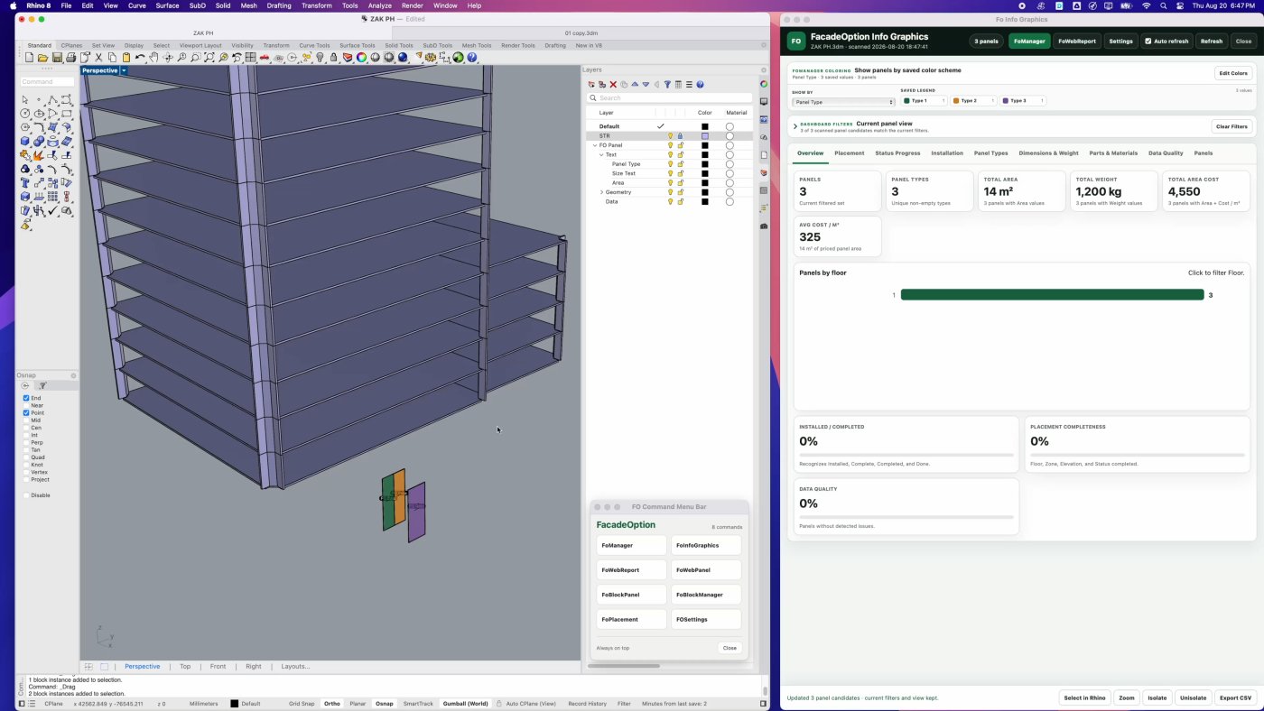
Task: Open the Type 1 legend dropdown
Action: [x=923, y=101]
